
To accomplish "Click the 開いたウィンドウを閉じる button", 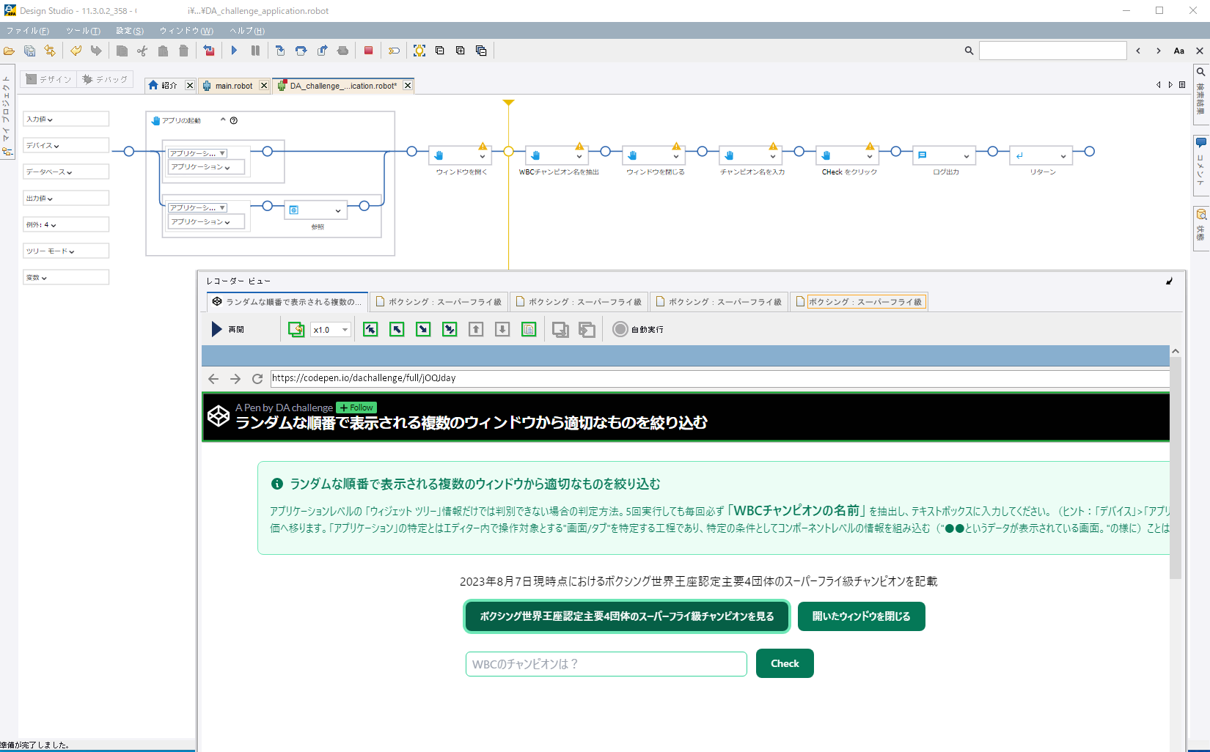I will coord(862,616).
